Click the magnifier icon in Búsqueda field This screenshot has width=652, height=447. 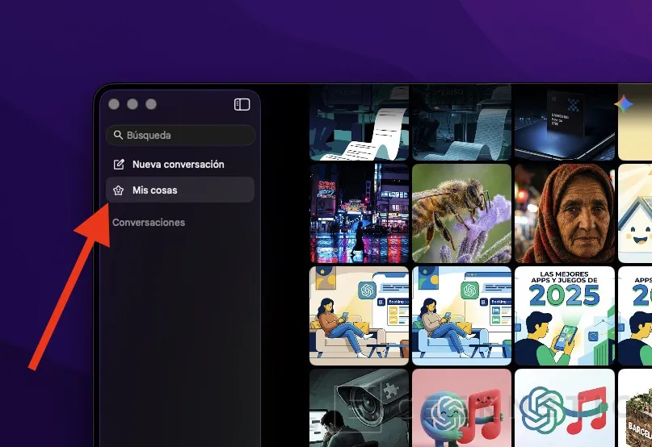pyautogui.click(x=118, y=135)
